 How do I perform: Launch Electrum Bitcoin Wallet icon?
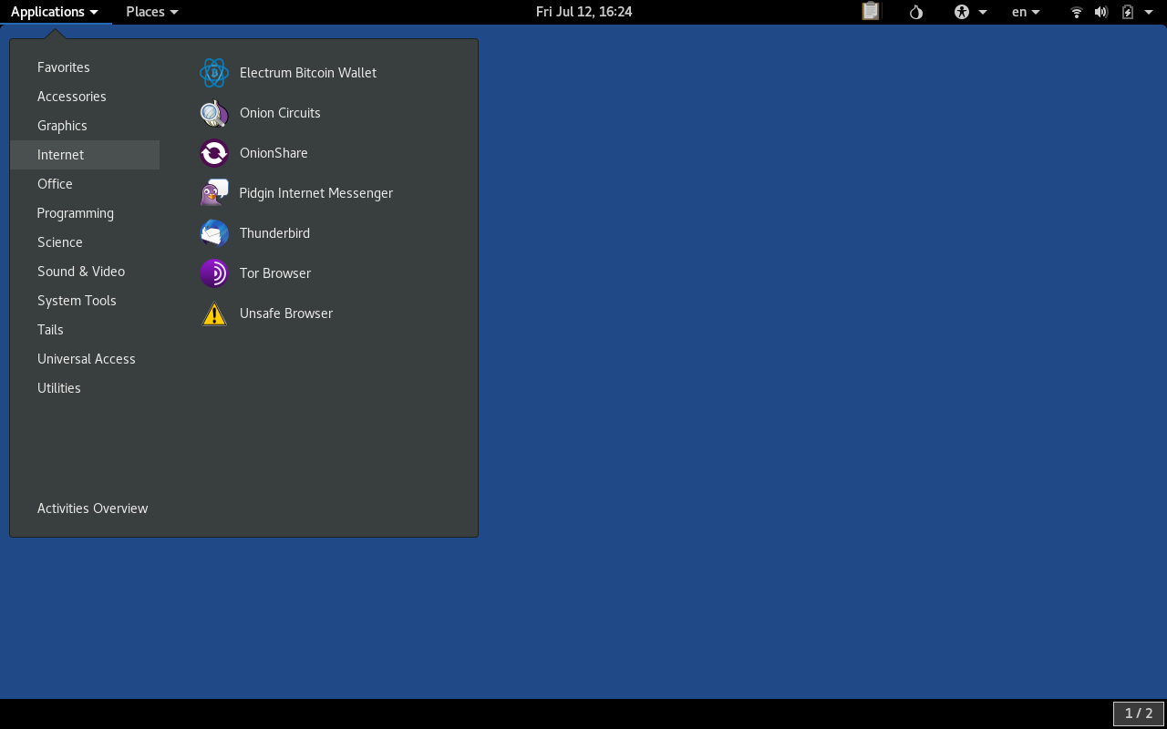(214, 73)
